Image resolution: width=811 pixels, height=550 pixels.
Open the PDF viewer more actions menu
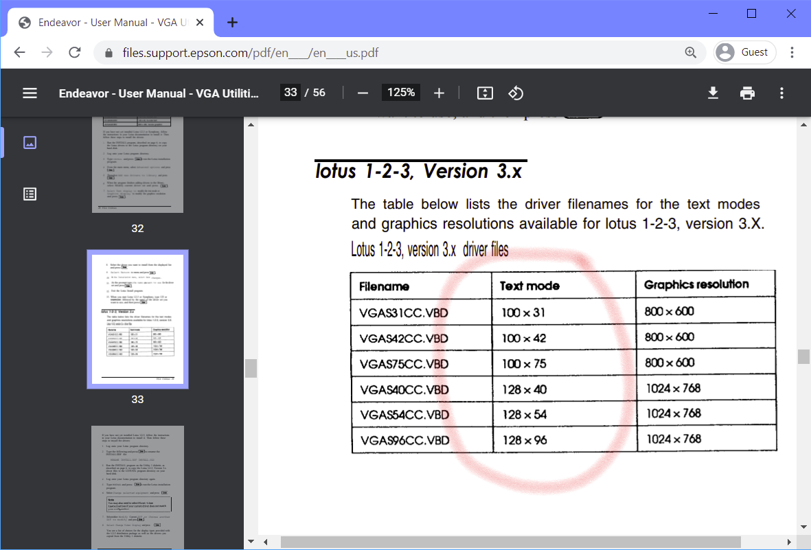(x=781, y=93)
